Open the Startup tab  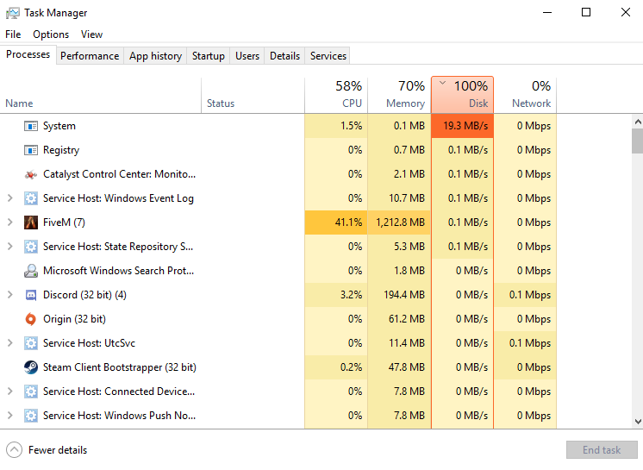click(x=208, y=56)
